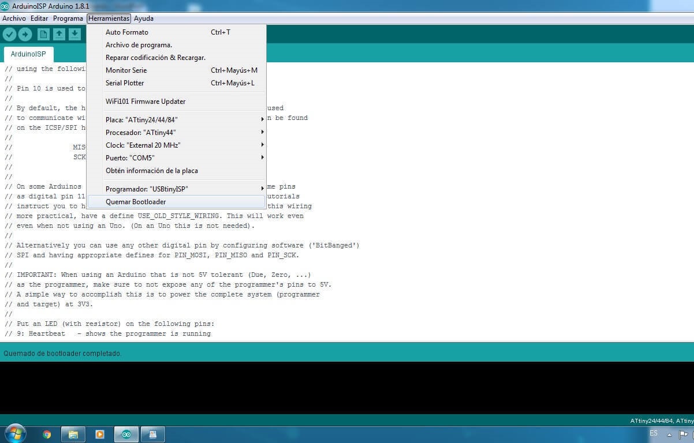This screenshot has width=694, height=443.
Task: Launch the Serial Plotter
Action: click(x=176, y=83)
